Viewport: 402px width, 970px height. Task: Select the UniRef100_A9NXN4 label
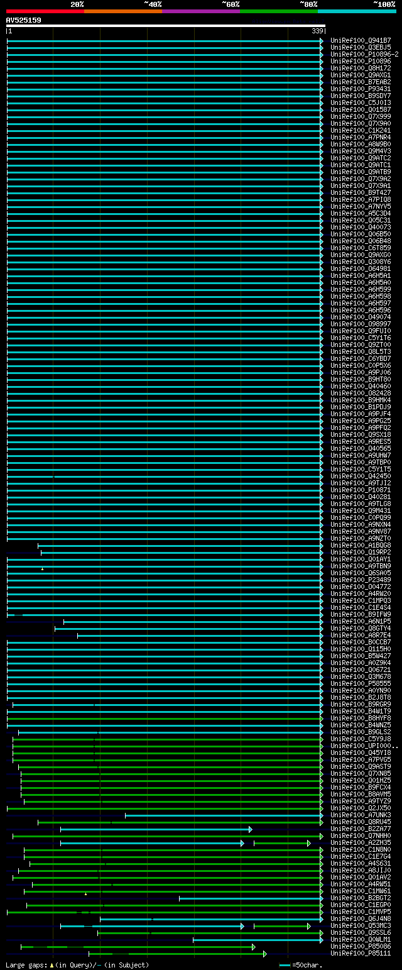coord(360,524)
